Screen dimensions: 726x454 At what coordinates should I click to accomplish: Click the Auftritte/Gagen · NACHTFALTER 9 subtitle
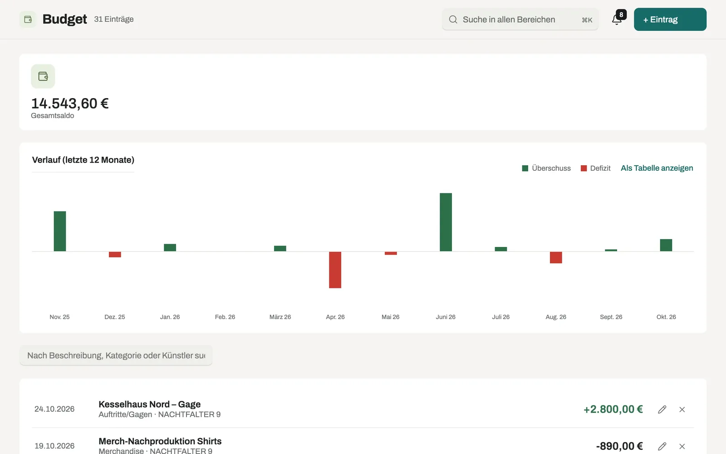159,415
